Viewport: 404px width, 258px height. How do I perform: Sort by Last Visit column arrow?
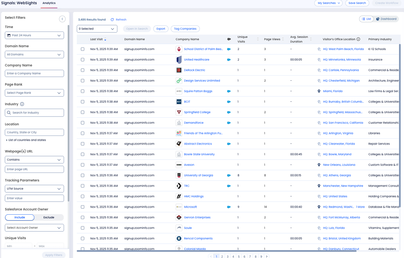105,39
